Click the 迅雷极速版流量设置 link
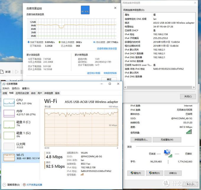Viewport: 201px width, 190px height. [x=107, y=49]
